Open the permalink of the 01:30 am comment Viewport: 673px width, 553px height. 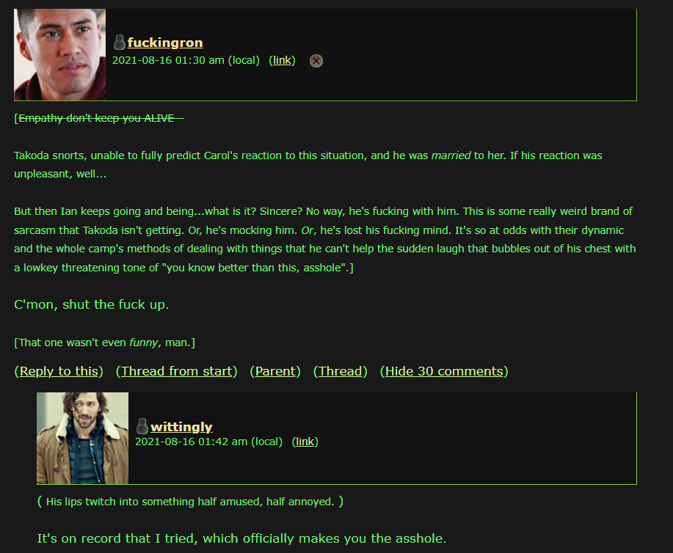(x=282, y=60)
